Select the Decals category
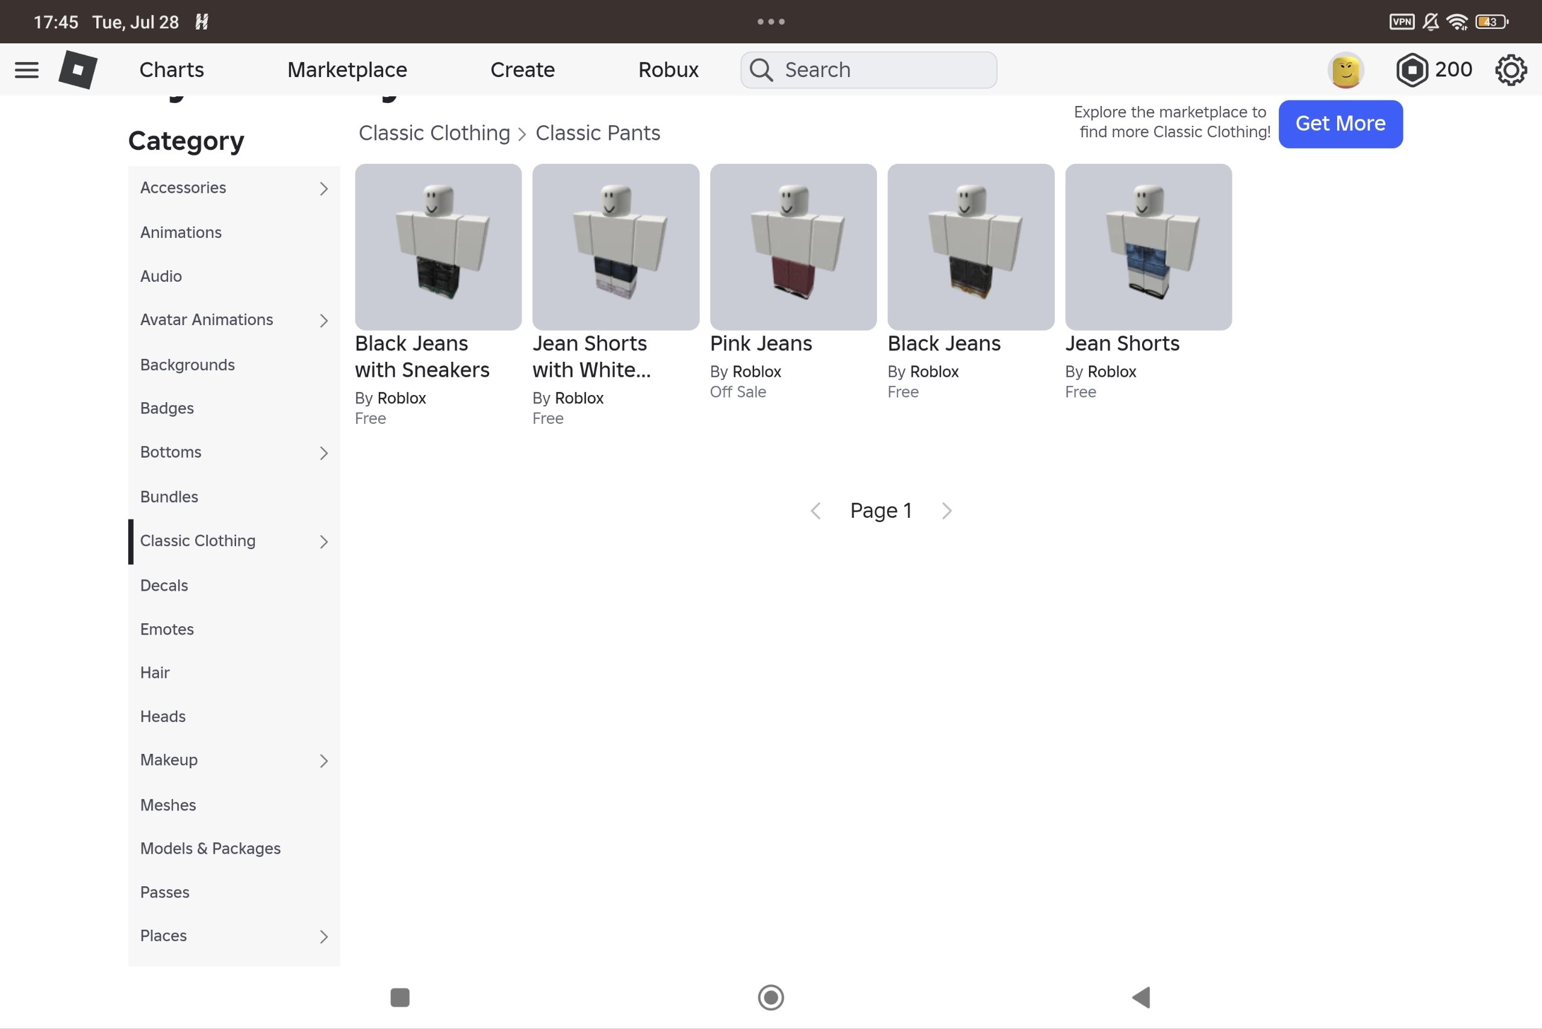Image resolution: width=1542 pixels, height=1029 pixels. coord(234,585)
